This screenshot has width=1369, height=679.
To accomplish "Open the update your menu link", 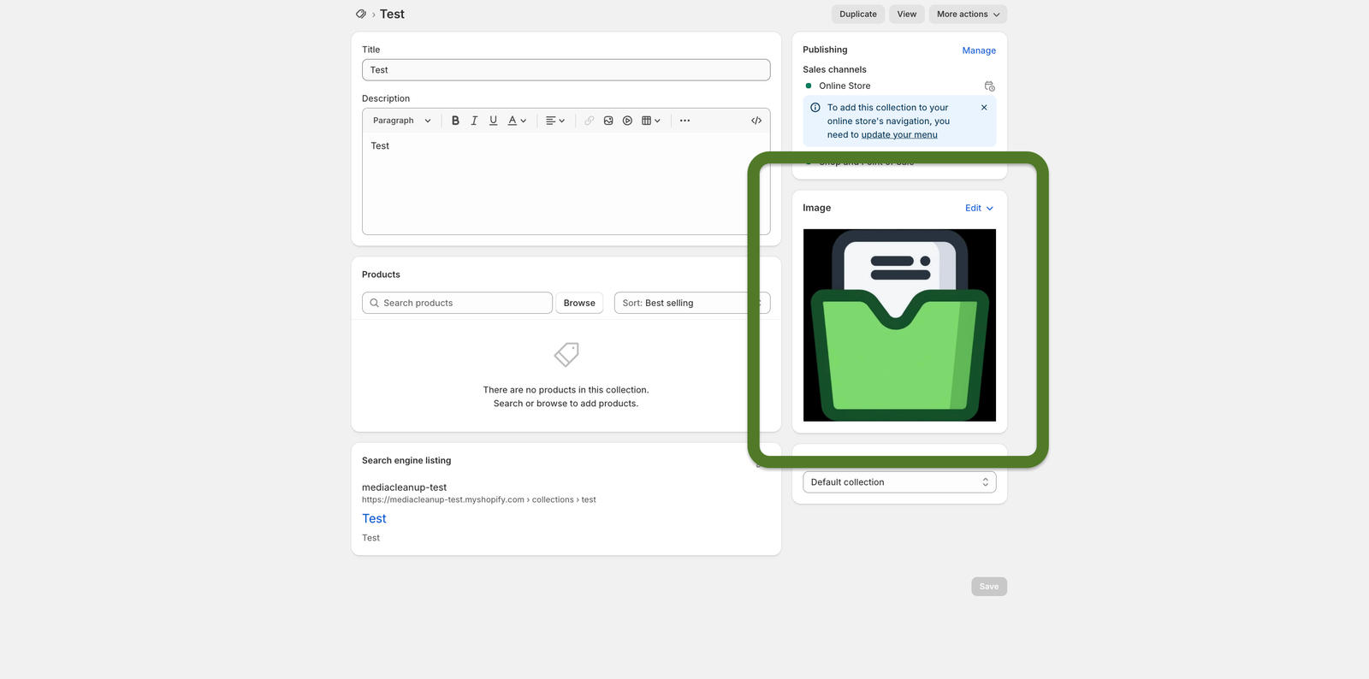I will pos(899,135).
